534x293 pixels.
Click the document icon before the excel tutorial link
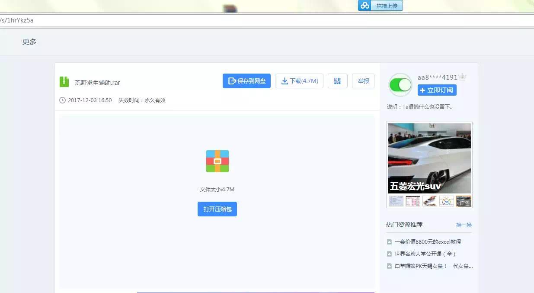tap(388, 241)
